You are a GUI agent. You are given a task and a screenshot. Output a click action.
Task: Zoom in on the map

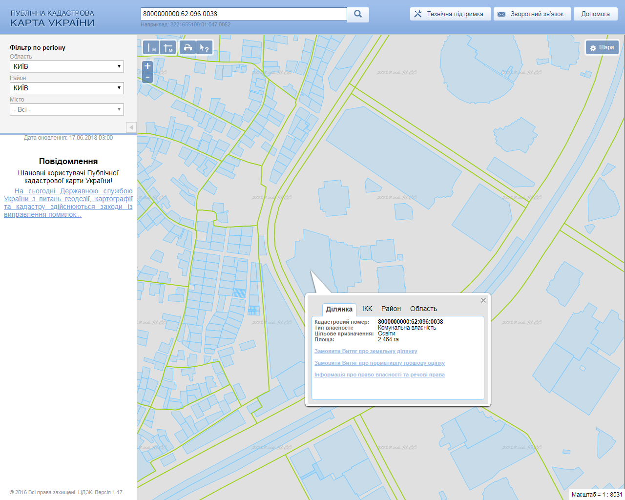[147, 66]
